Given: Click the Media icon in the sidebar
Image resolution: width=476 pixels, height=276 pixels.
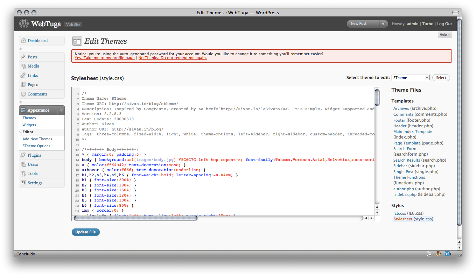Looking at the screenshot, I should coord(23,66).
